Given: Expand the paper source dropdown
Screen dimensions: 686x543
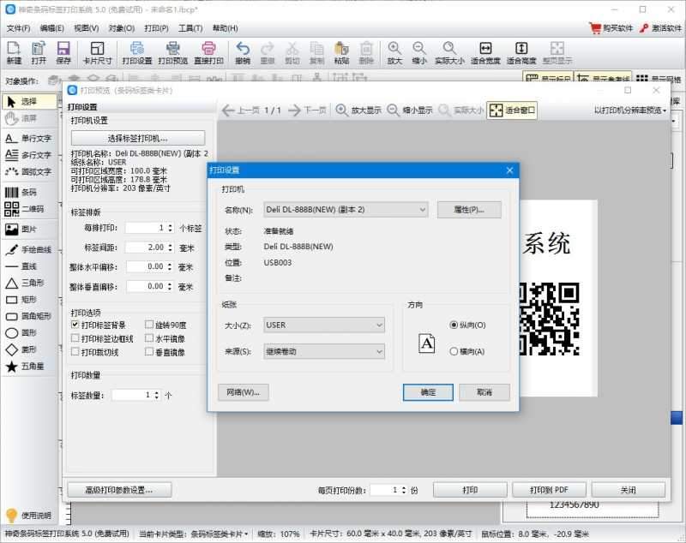Looking at the screenshot, I should pos(325,351).
